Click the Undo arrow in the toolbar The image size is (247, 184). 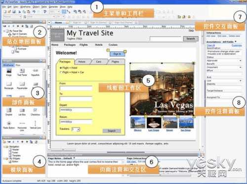click(x=34, y=12)
